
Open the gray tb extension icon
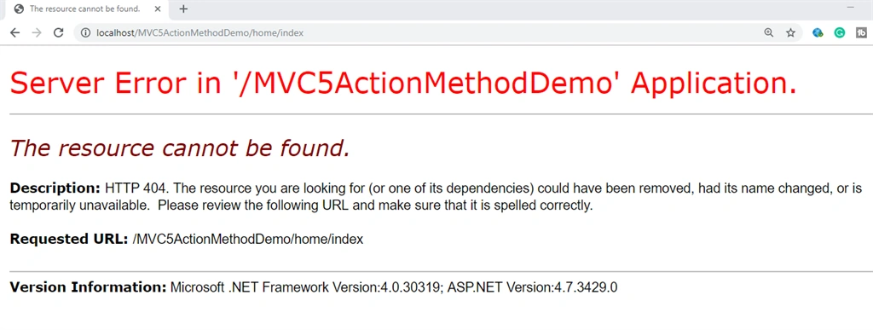pos(861,33)
